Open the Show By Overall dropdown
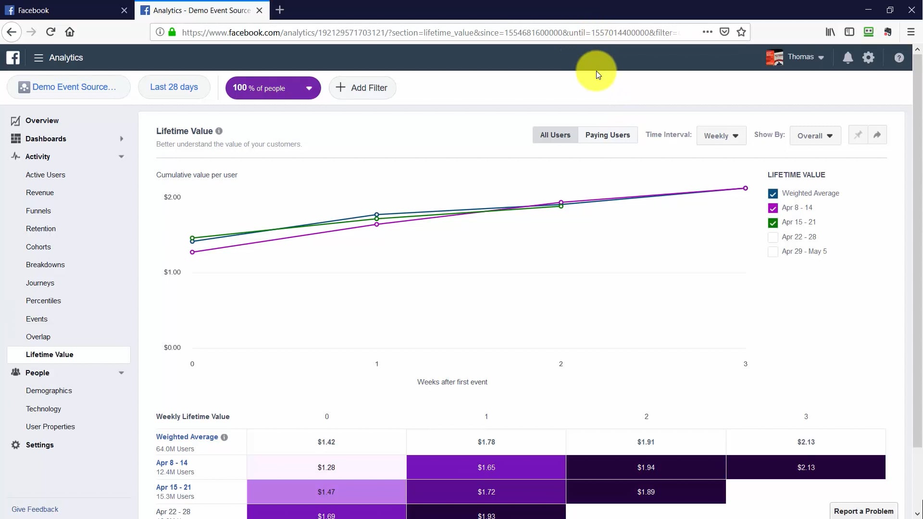Image resolution: width=923 pixels, height=519 pixels. click(815, 136)
